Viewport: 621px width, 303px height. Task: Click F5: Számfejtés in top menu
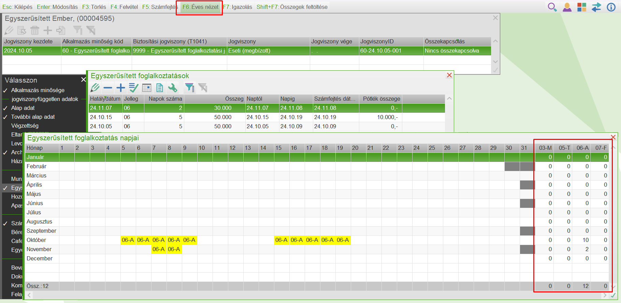(x=160, y=7)
